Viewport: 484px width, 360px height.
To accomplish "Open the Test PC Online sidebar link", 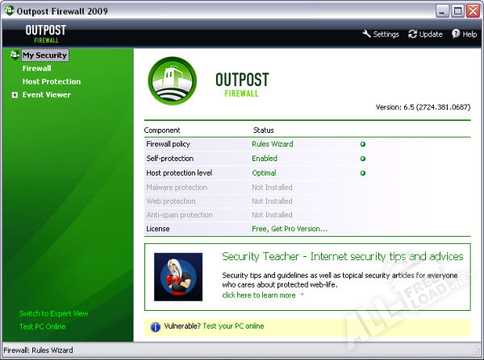I will click(x=43, y=326).
